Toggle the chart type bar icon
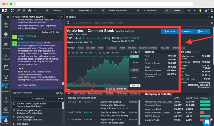This screenshot has height=126, width=214. [136, 52]
